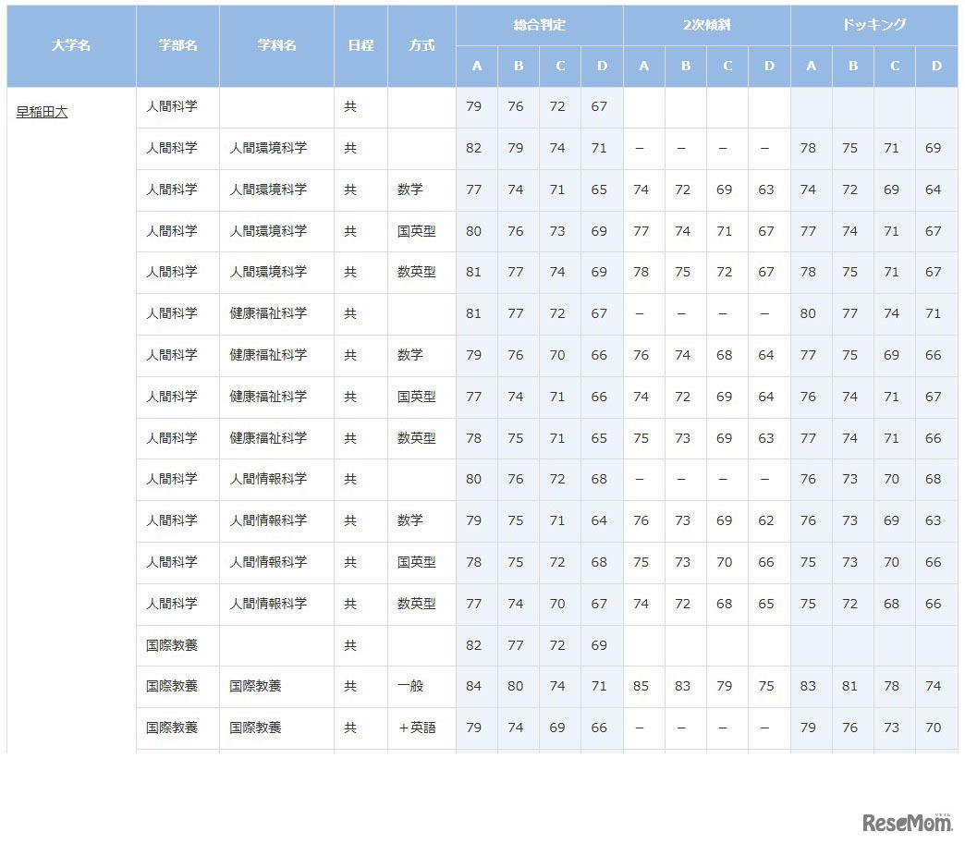The width and height of the screenshot is (965, 844).
Task: Click the C subheader under 総合判定
Action: [560, 66]
